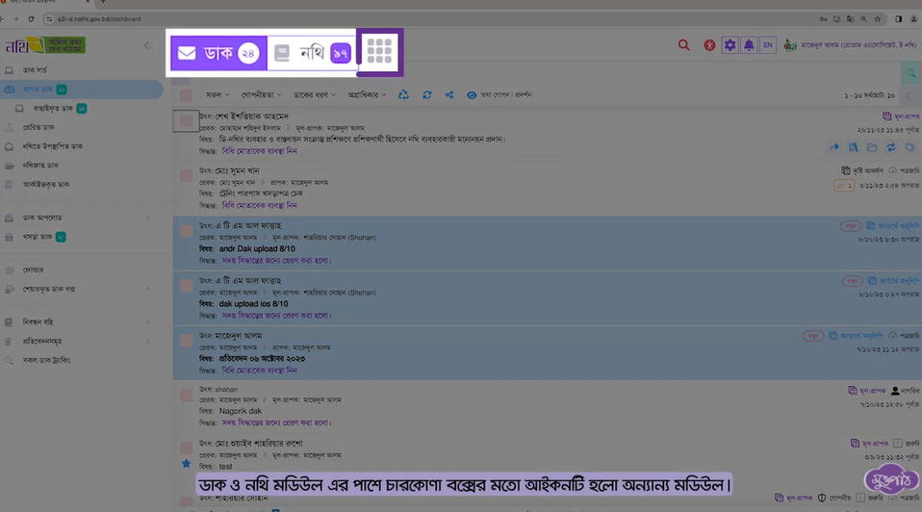Image resolution: width=922 pixels, height=512 pixels.
Task: Tick the select-all checkbox in dak toolbar
Action: point(186,95)
